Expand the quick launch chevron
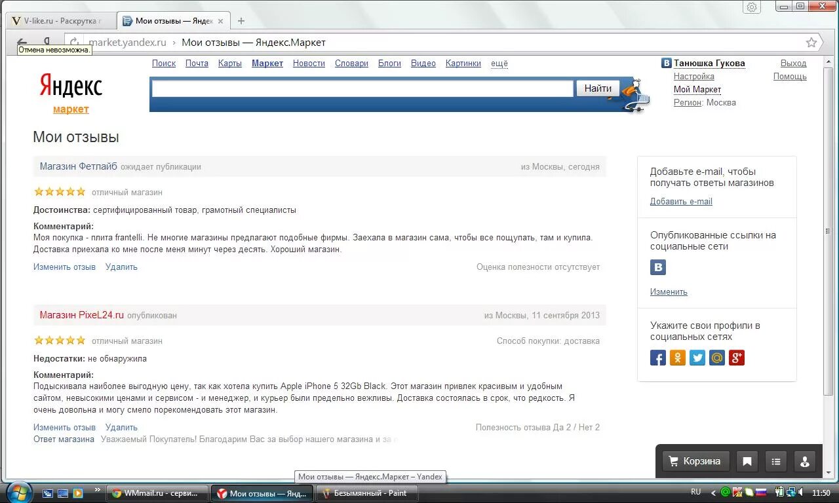 tap(98, 489)
